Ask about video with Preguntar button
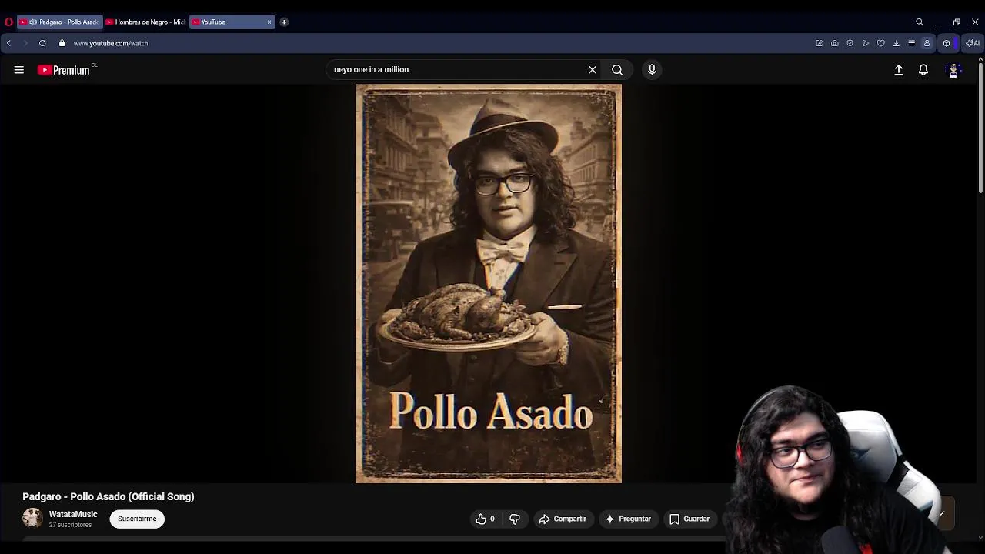 tap(628, 519)
